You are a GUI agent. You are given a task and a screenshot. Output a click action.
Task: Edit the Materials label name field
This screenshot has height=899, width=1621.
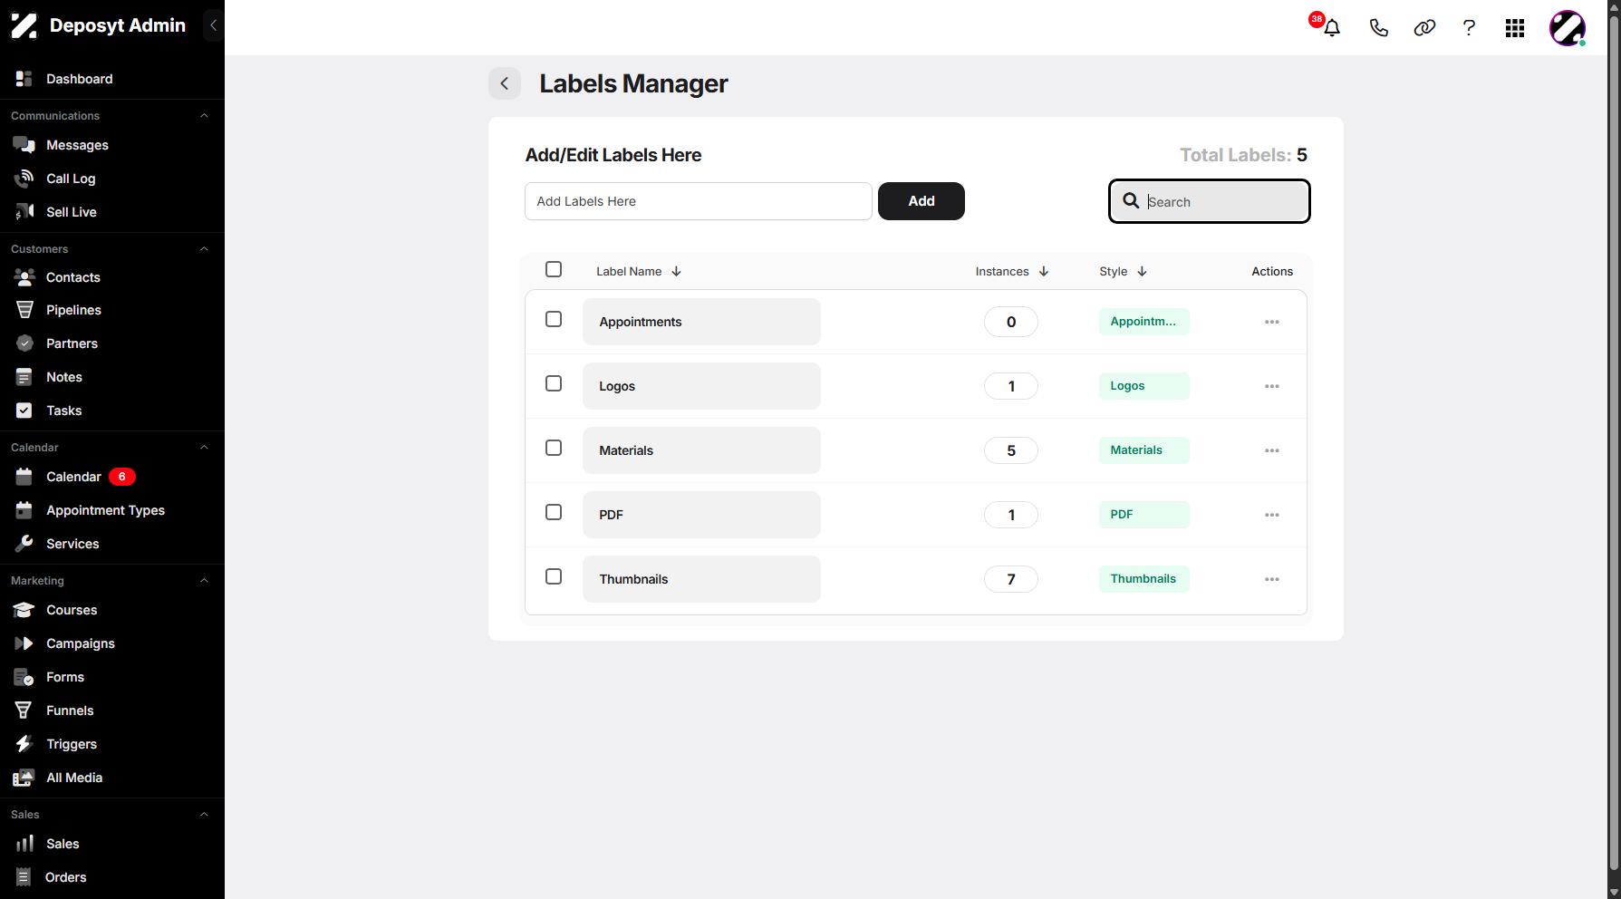pos(701,450)
